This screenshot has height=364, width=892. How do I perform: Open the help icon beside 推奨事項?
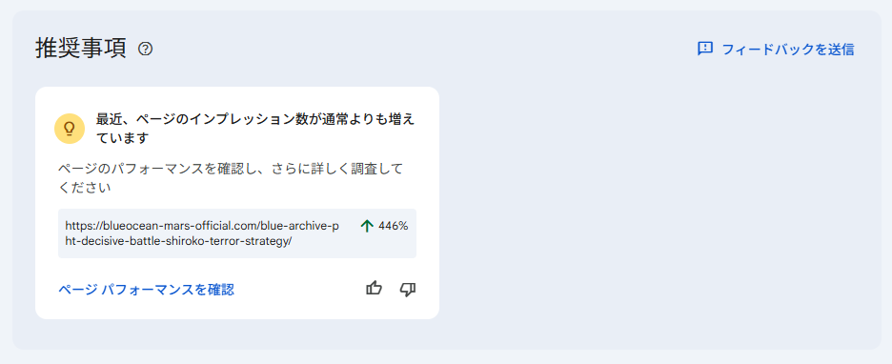[146, 49]
